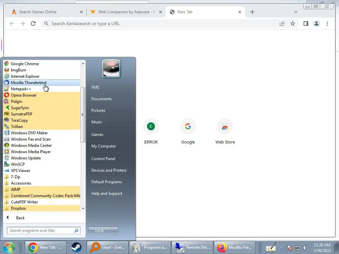Open Google Chrome from the programs list
The width and height of the screenshot is (339, 254).
(x=42, y=64)
